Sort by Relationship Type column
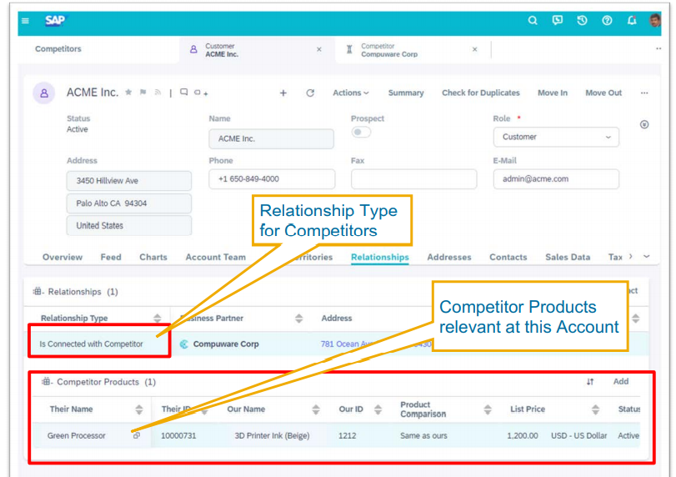The height and width of the screenshot is (477, 676). pos(157,319)
